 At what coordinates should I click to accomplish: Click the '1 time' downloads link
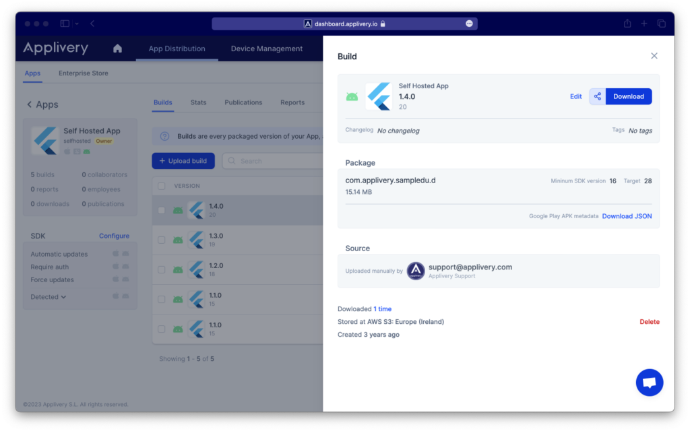tap(383, 309)
